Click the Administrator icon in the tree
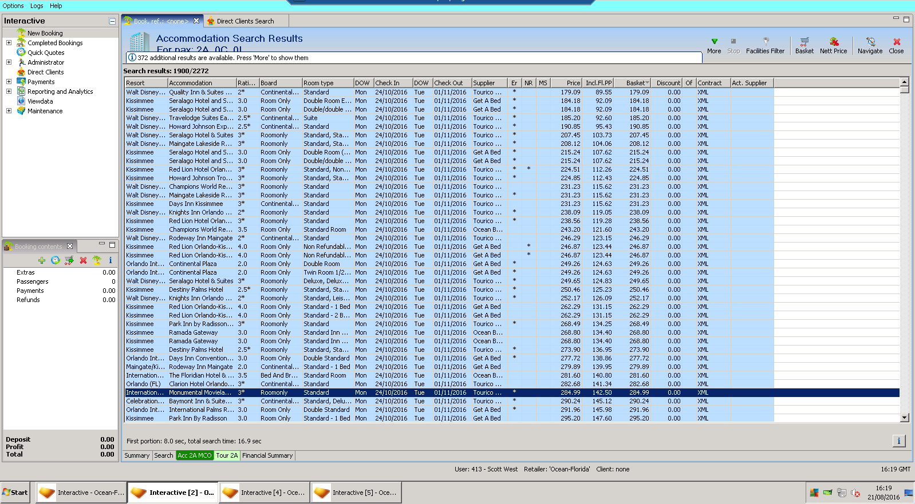This screenshot has height=504, width=915. pyautogui.click(x=21, y=62)
